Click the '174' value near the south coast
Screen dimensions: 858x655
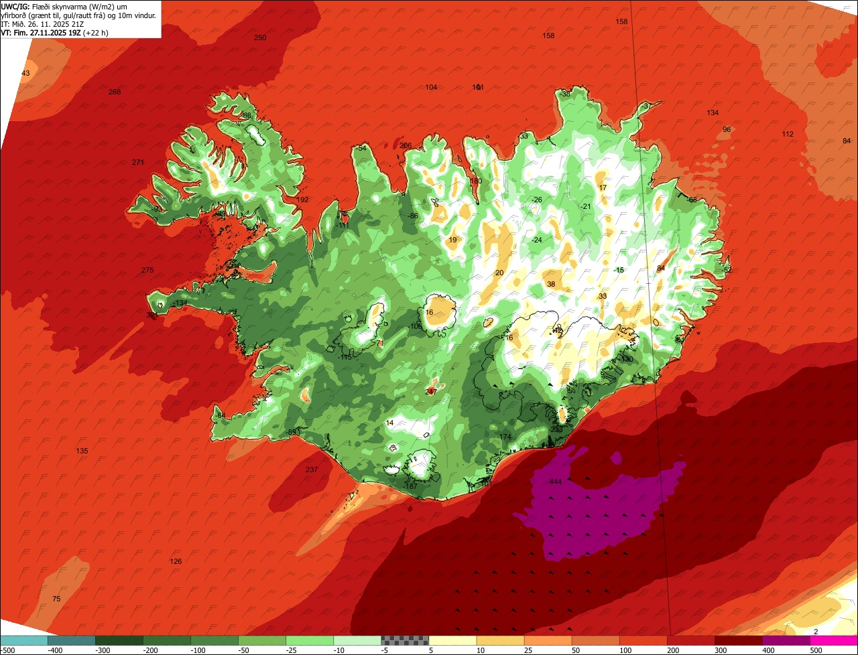click(x=505, y=437)
